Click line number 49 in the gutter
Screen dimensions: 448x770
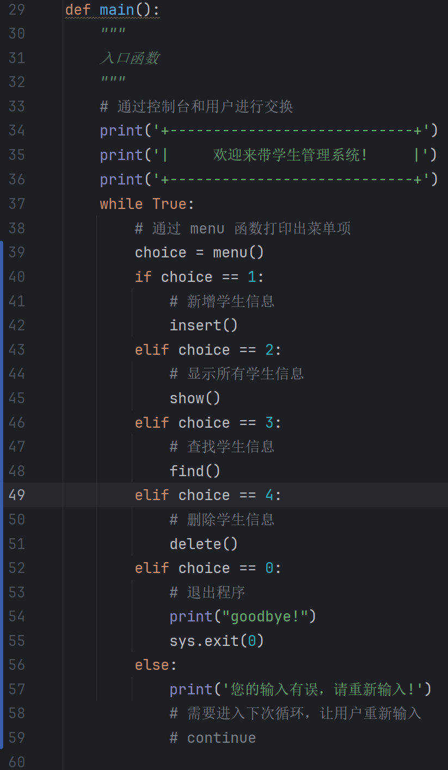click(x=17, y=495)
